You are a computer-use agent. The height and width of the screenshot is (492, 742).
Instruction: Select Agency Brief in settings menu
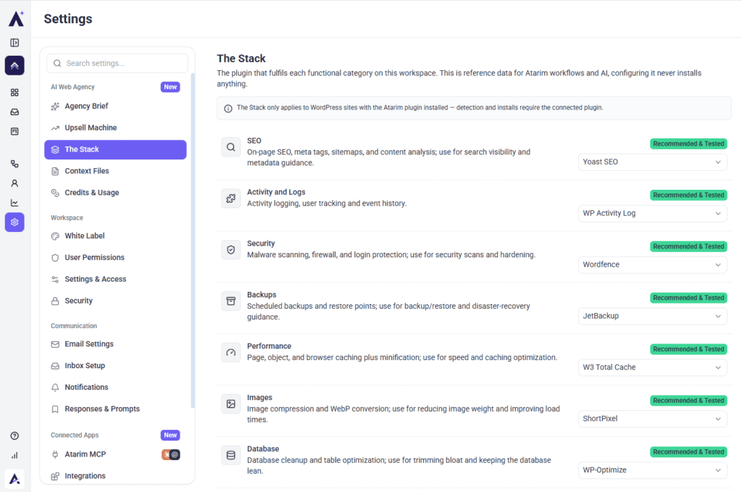[x=115, y=107]
